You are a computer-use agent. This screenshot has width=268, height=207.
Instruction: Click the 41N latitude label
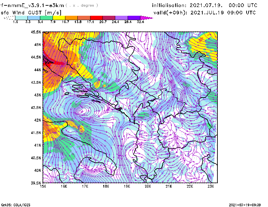38,145
